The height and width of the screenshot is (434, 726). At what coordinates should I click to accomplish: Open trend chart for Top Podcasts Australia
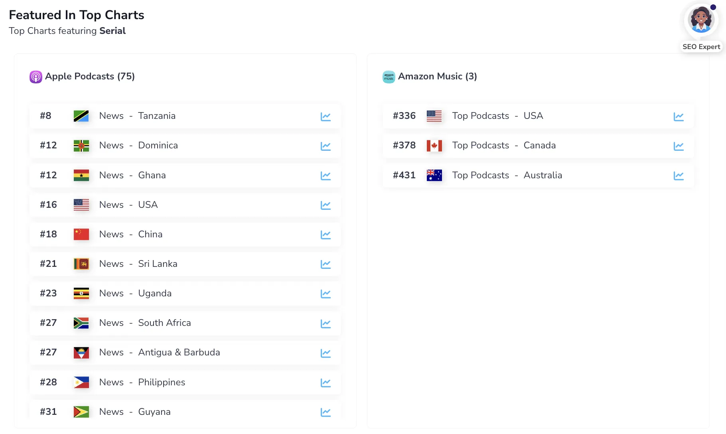(679, 176)
